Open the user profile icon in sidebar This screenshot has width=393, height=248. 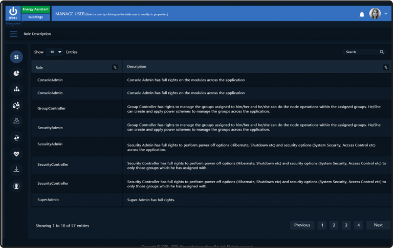coord(16,186)
